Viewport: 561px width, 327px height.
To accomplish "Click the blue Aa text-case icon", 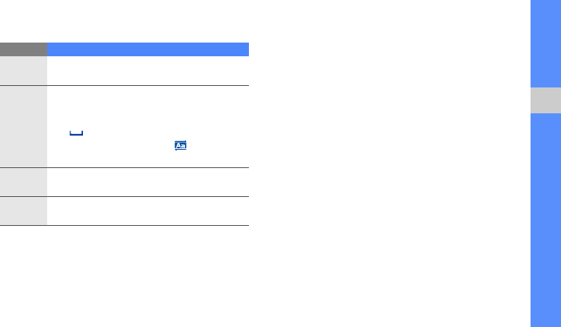I will click(x=180, y=144).
